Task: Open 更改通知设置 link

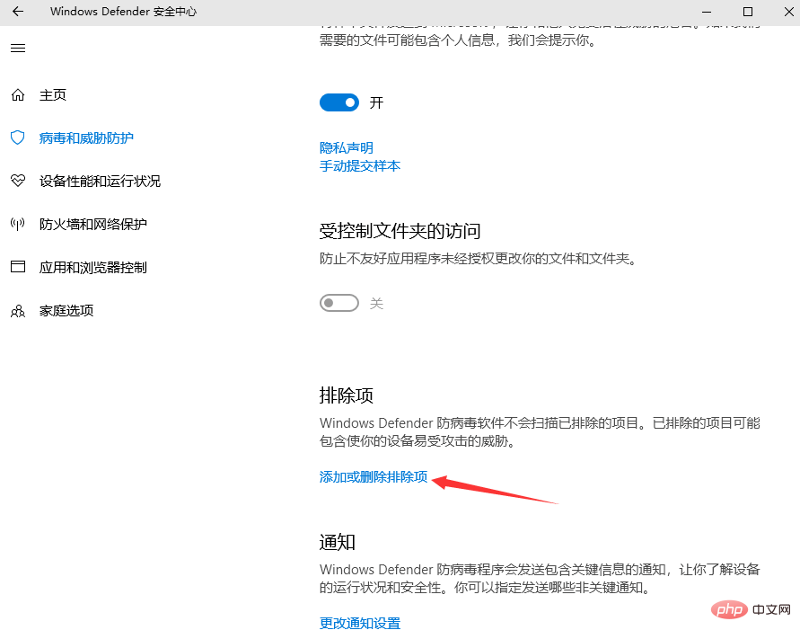Action: [360, 623]
